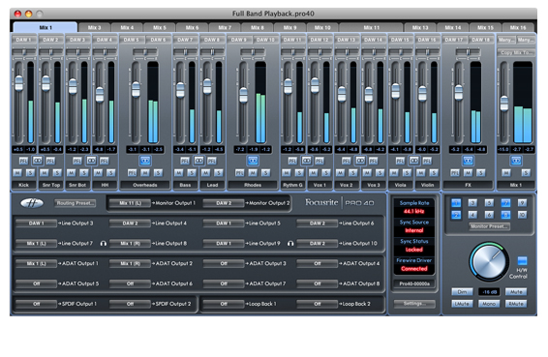The image size is (548, 357).
Task: Toggle stereo link icon on Rhodes channel
Action: (253, 161)
